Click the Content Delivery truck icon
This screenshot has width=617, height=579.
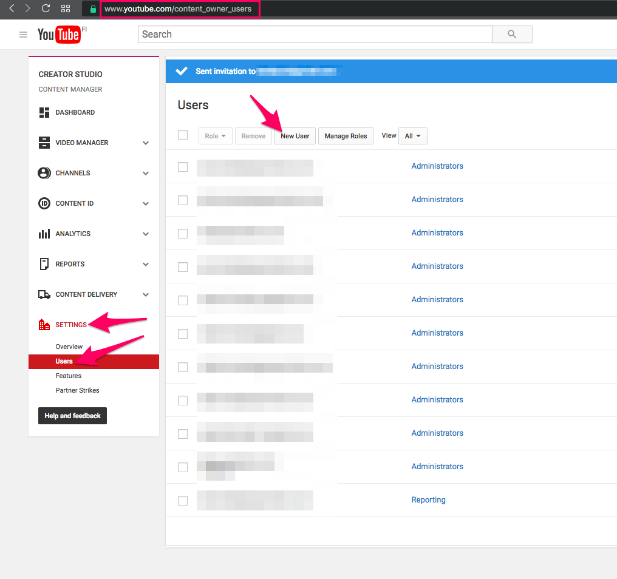tap(44, 294)
